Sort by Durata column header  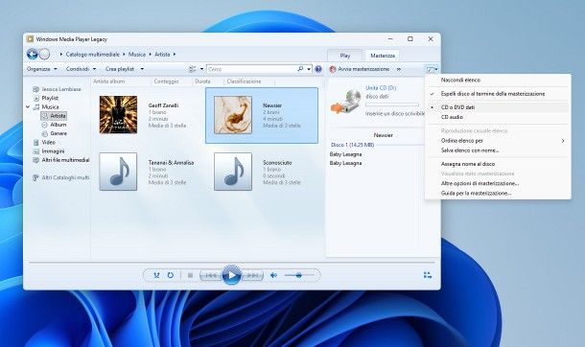202,81
